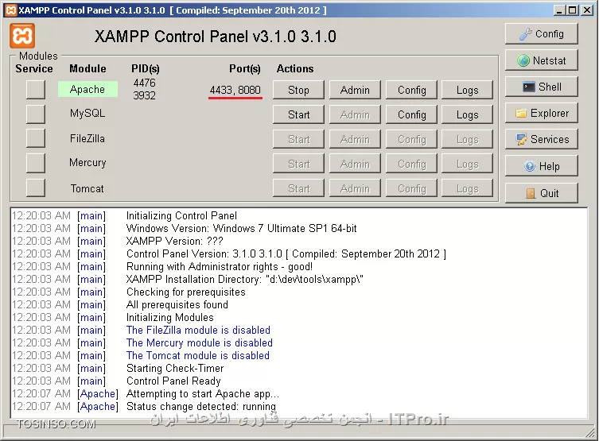The width and height of the screenshot is (599, 441).
Task: Click the MySQL module name
Action: pyautogui.click(x=87, y=114)
